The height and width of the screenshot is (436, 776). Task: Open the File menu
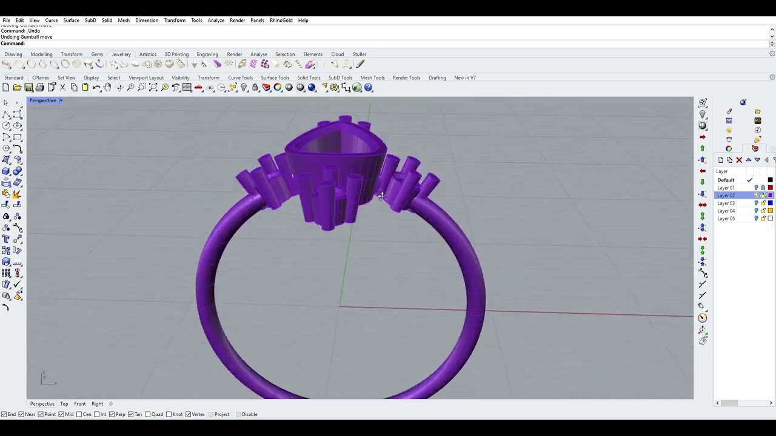coord(6,20)
